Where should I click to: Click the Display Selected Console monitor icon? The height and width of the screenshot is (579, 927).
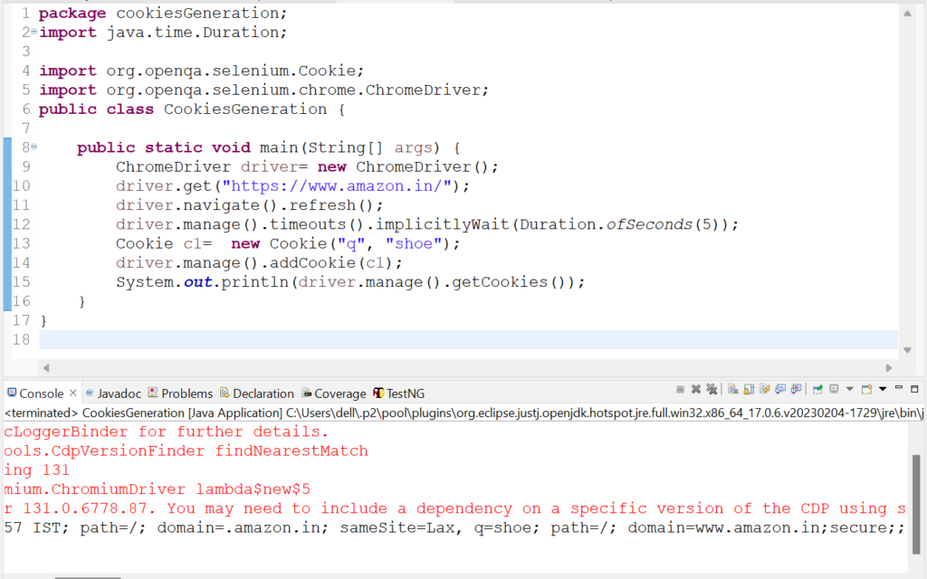[834, 389]
